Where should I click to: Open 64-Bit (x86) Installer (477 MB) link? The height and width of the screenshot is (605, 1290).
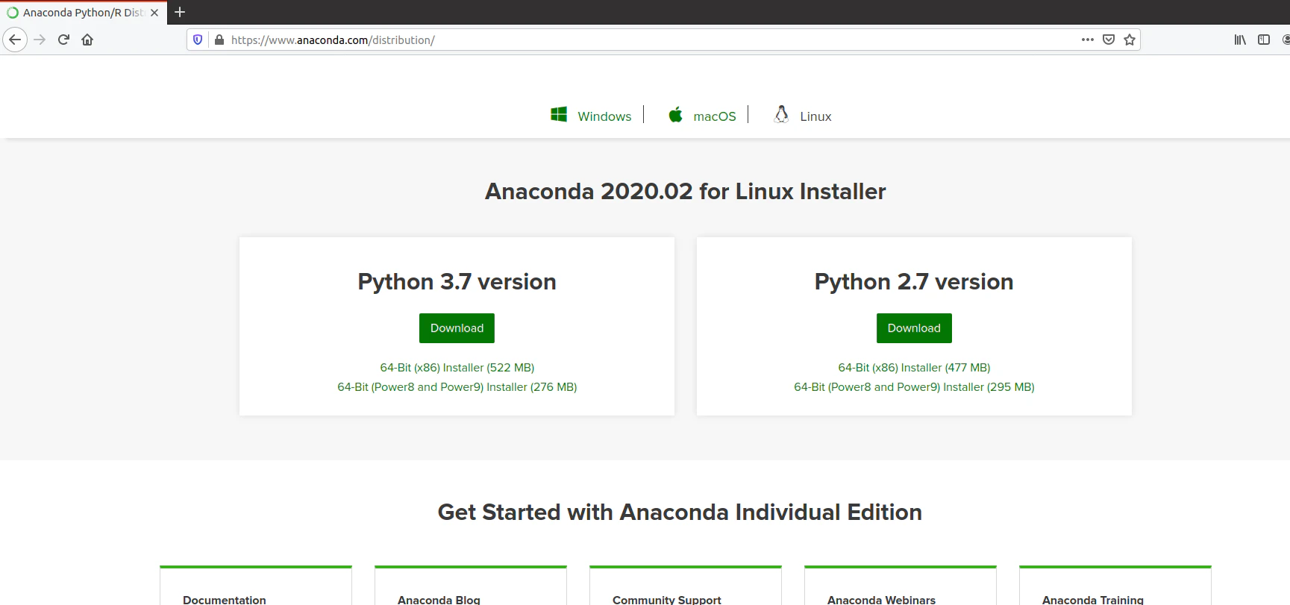point(914,368)
